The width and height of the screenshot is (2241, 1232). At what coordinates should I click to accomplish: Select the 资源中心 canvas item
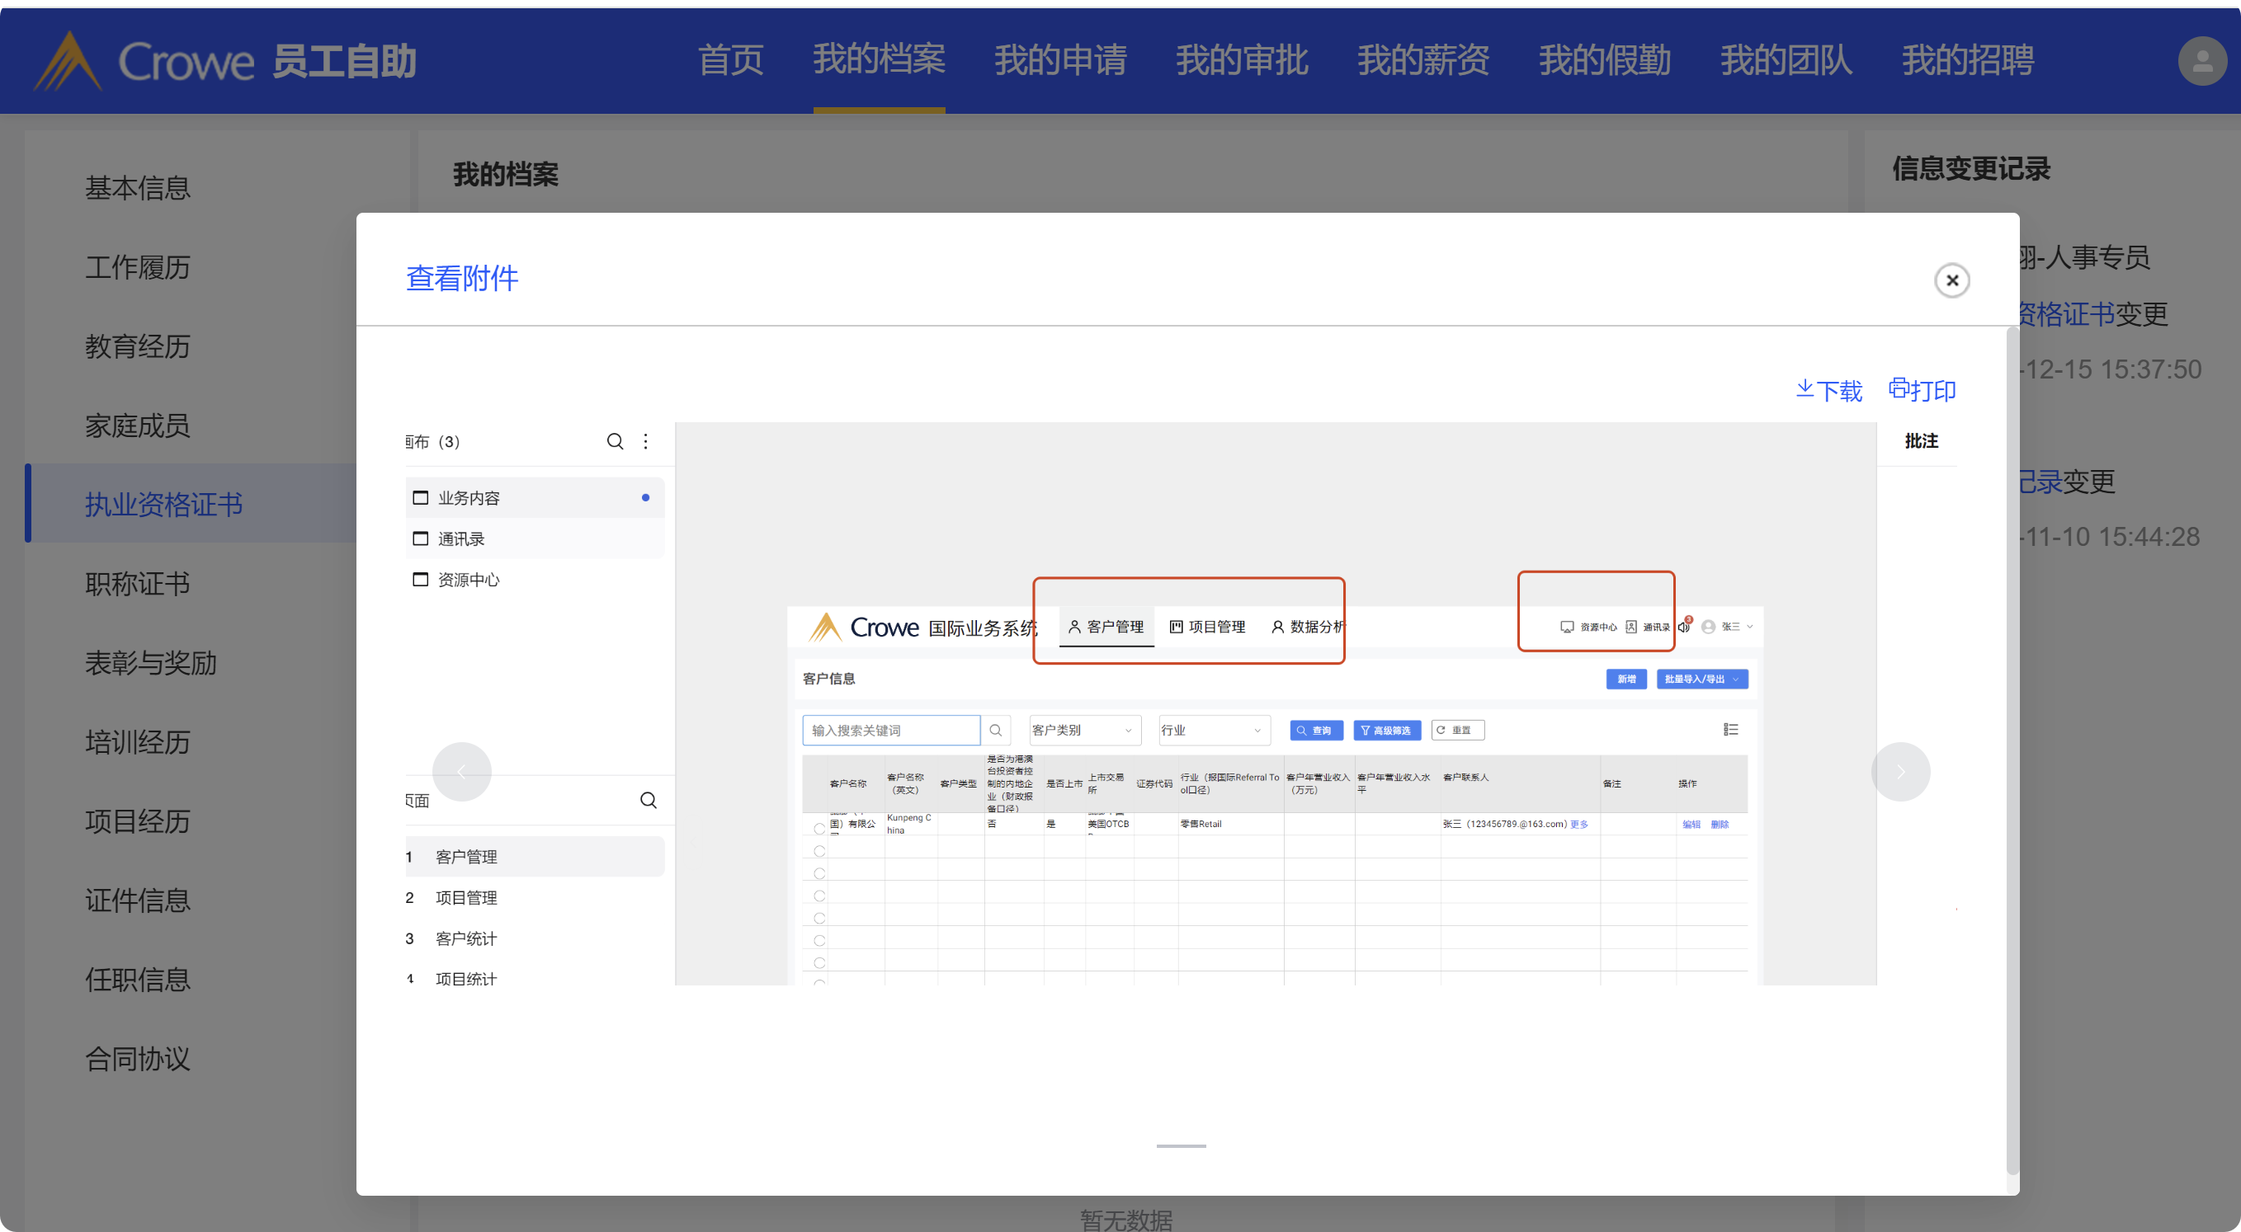click(468, 579)
